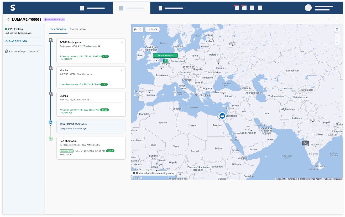Click 'February 26th, 2022 at 1:00 AM' ETA text
The image size is (345, 217).
[90, 151]
